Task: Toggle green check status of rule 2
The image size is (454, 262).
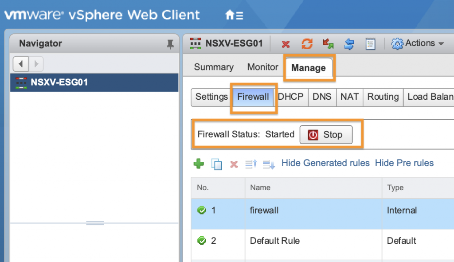Action: [202, 240]
